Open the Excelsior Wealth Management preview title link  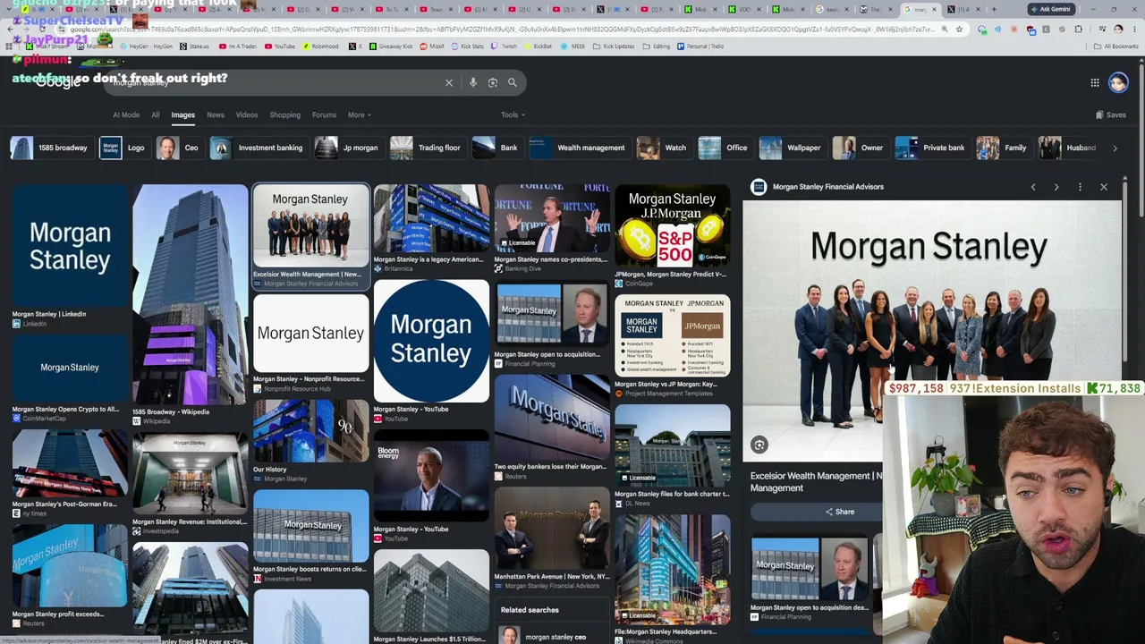click(x=816, y=482)
